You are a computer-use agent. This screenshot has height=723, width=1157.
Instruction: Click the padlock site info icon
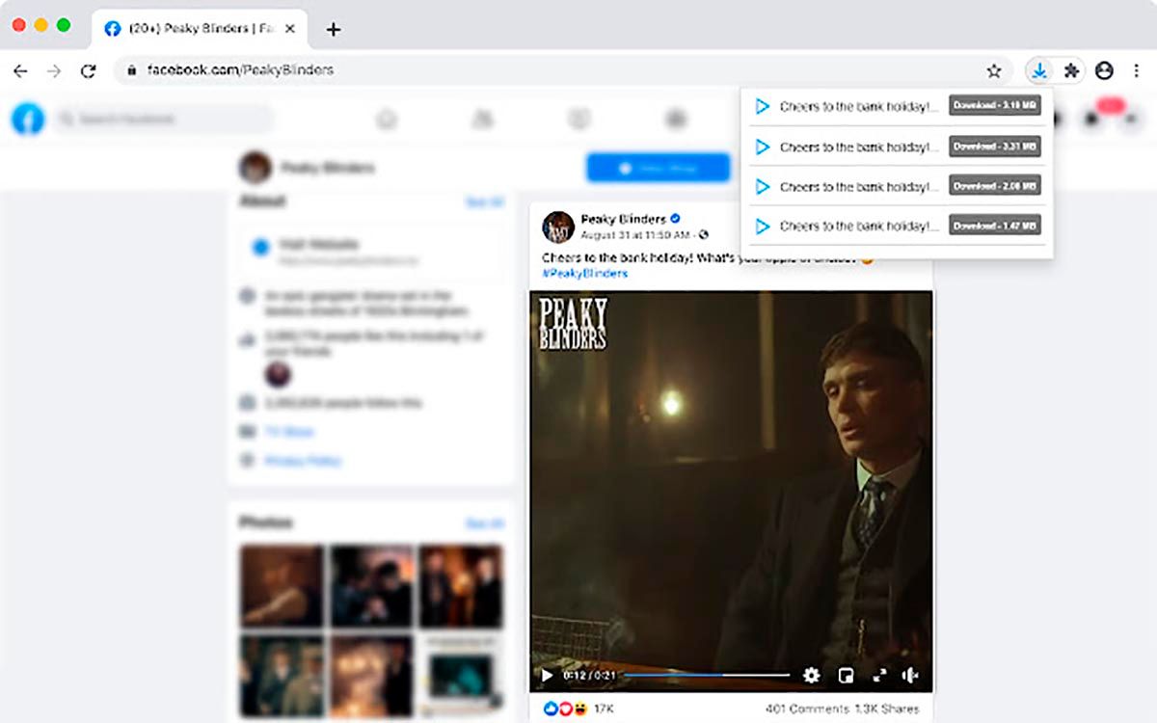[x=132, y=70]
